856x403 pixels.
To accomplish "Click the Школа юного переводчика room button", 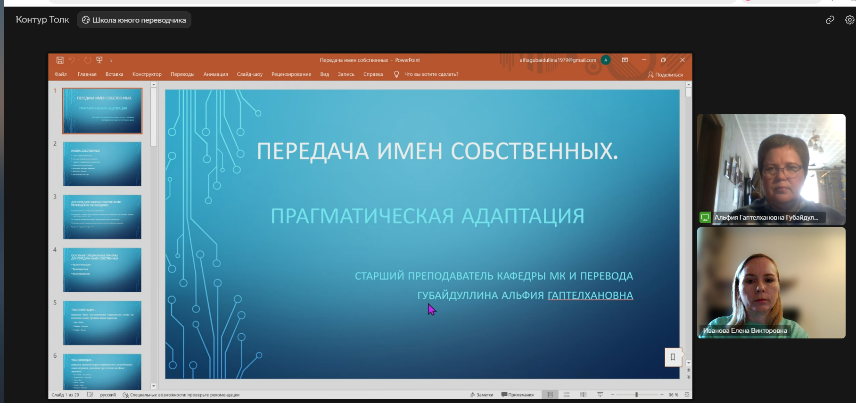I will (x=134, y=20).
